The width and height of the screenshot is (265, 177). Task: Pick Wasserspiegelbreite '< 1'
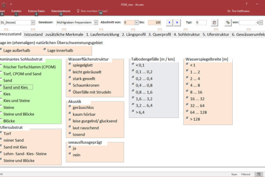pos(191,65)
